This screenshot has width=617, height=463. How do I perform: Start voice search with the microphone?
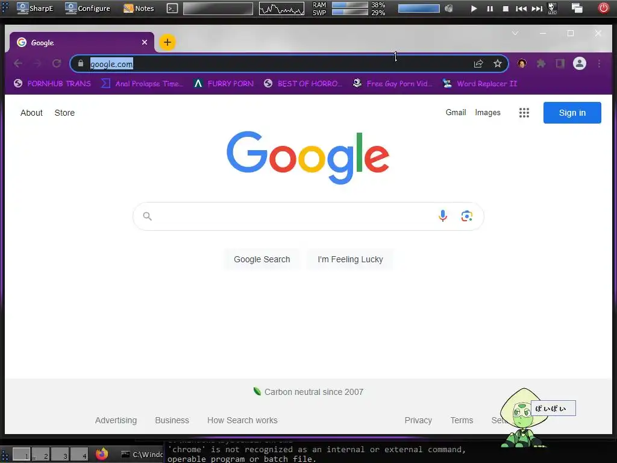click(443, 216)
